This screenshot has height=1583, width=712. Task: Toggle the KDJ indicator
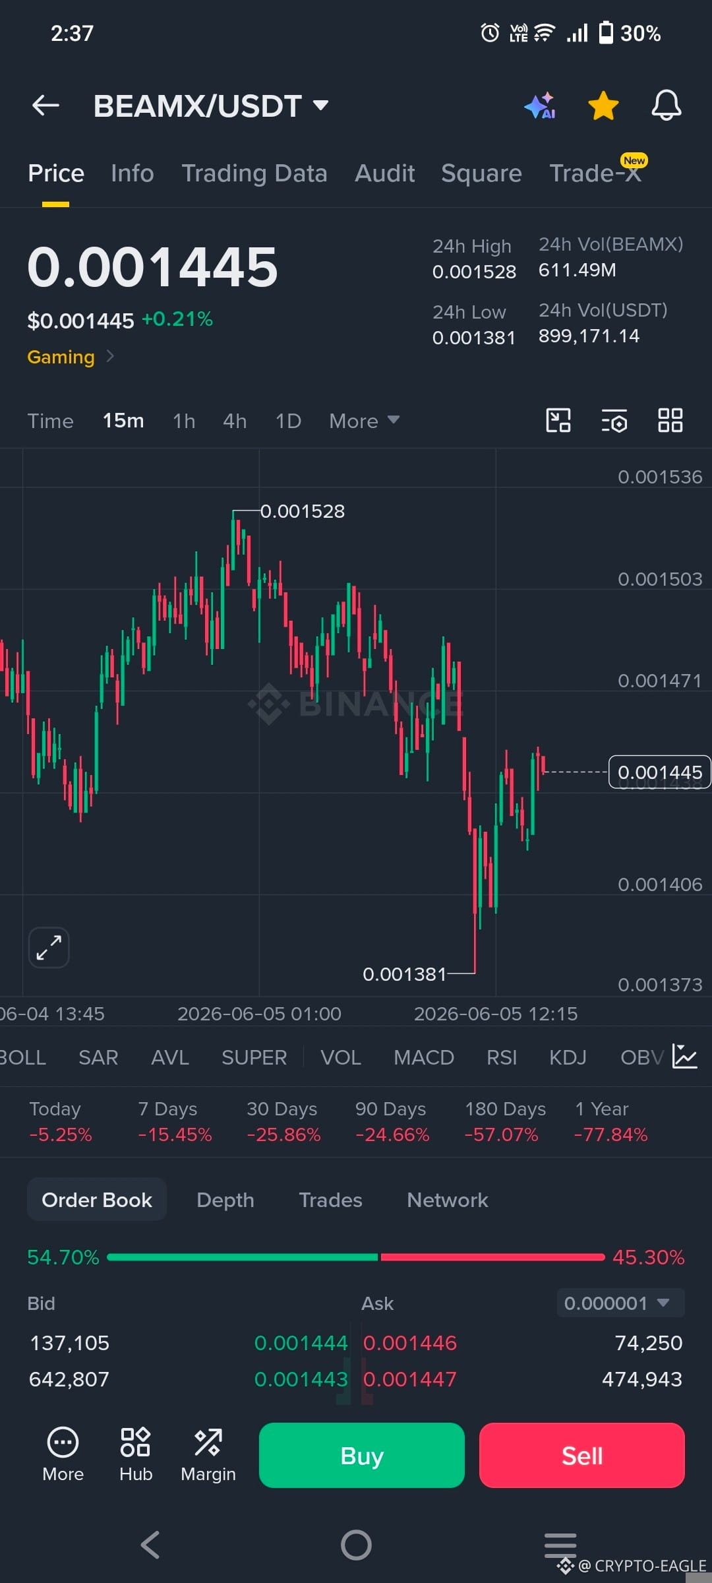pos(568,1057)
